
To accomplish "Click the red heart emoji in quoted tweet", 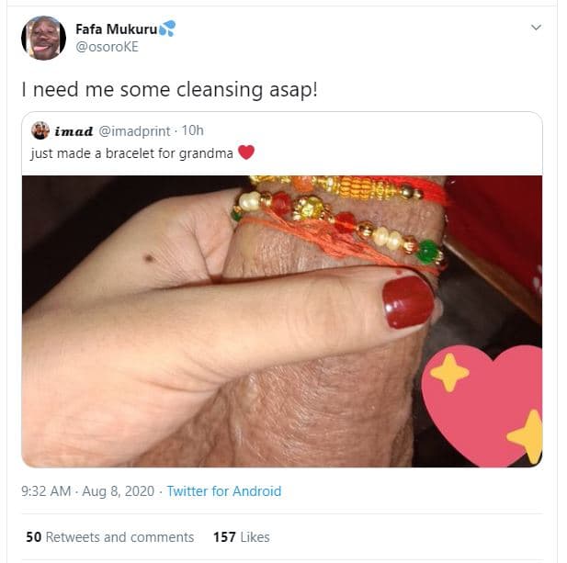I will [245, 152].
